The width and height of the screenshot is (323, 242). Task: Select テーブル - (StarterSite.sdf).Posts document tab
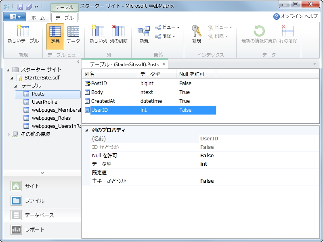124,65
